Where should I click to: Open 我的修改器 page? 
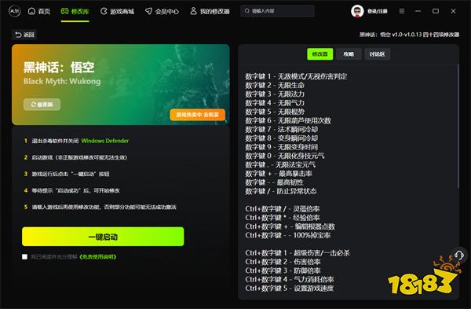coord(210,12)
